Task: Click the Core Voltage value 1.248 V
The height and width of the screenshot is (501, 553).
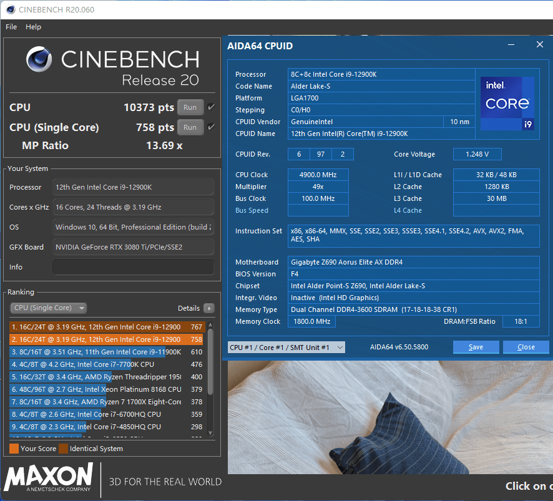Action: click(x=477, y=154)
